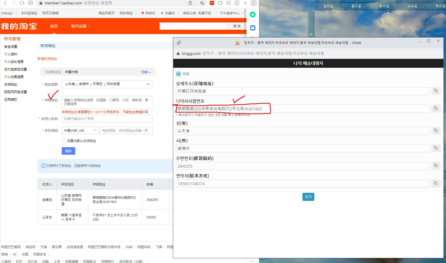Open the Naver N home icon
The width and height of the screenshot is (446, 263).
click(x=31, y=3)
